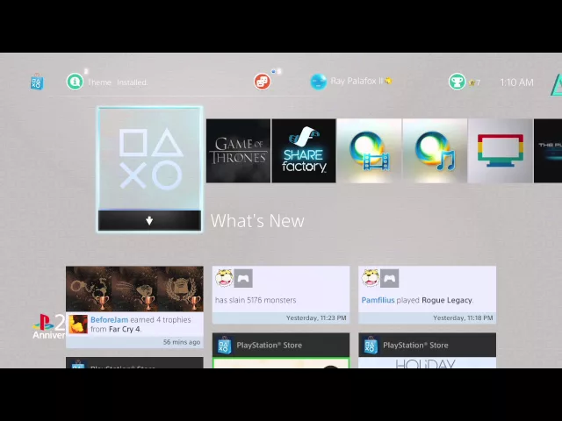The width and height of the screenshot is (562, 421).
Task: Open the Video Unlimited film tile
Action: (369, 151)
